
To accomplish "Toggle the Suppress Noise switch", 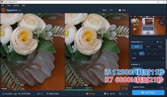I will (162, 88).
